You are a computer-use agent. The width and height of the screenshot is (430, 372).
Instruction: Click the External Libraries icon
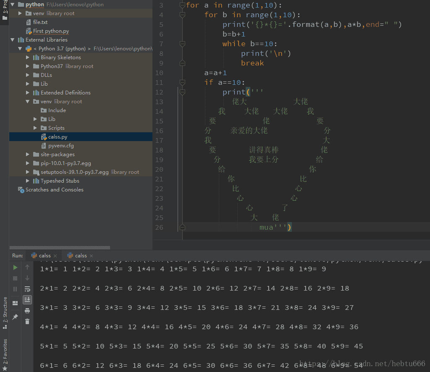coord(21,40)
